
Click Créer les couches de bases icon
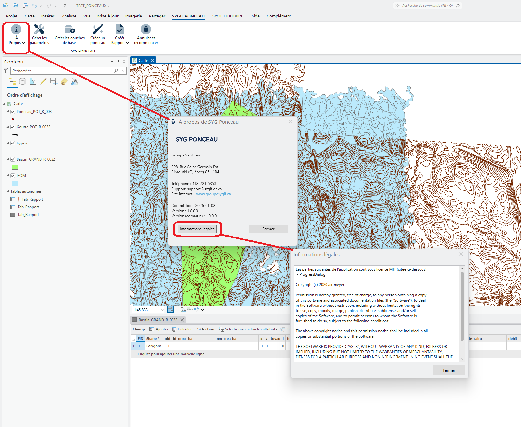pos(69,29)
